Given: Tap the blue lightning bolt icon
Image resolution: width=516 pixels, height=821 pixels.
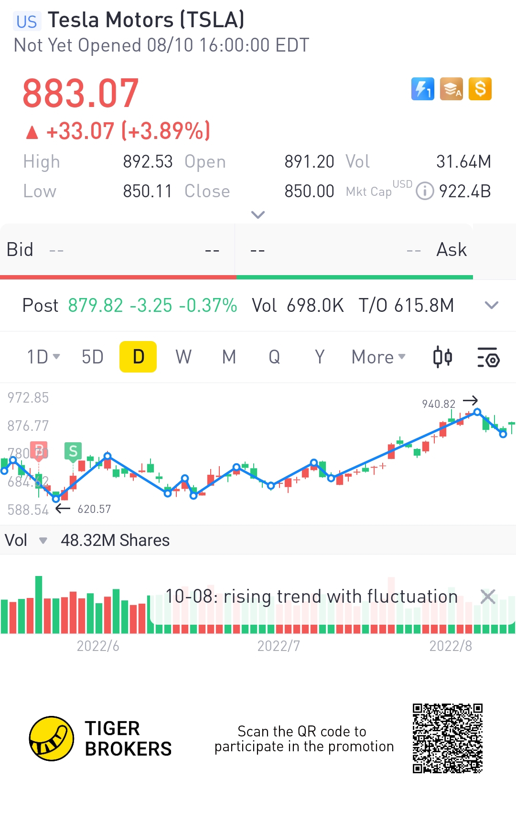Looking at the screenshot, I should [422, 89].
